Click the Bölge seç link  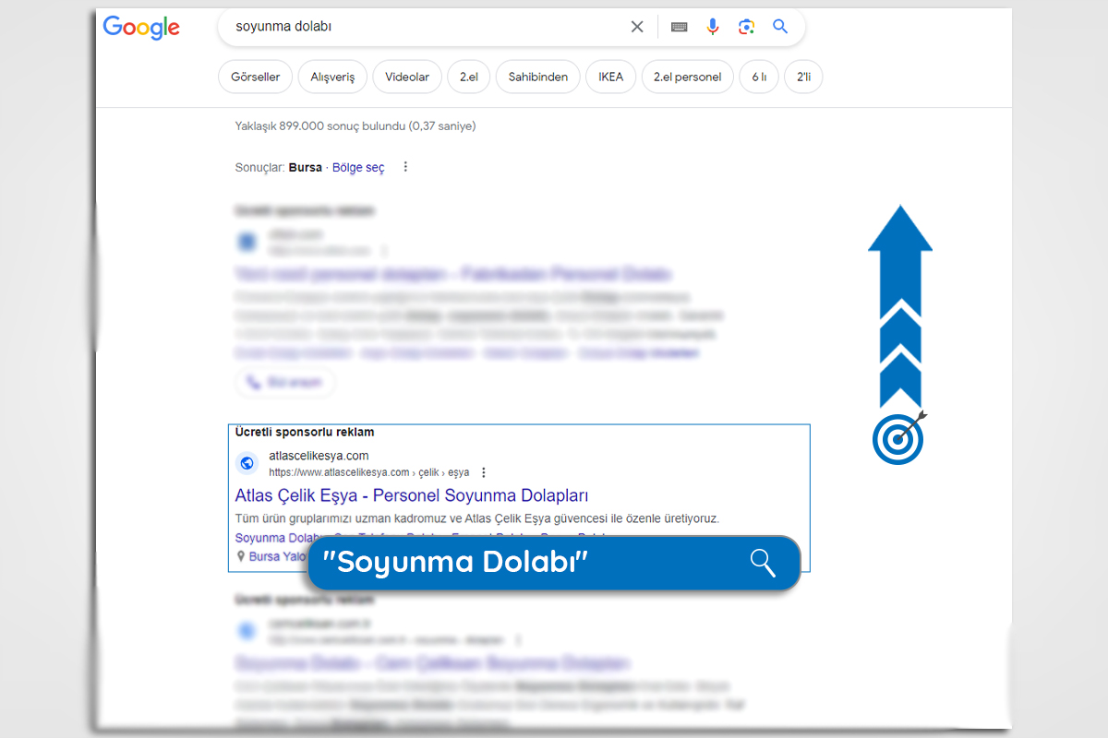(x=358, y=167)
